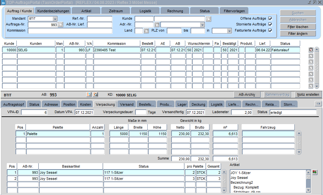
Task: Click into the Kommission input field
Action: pyautogui.click(x=70, y=31)
